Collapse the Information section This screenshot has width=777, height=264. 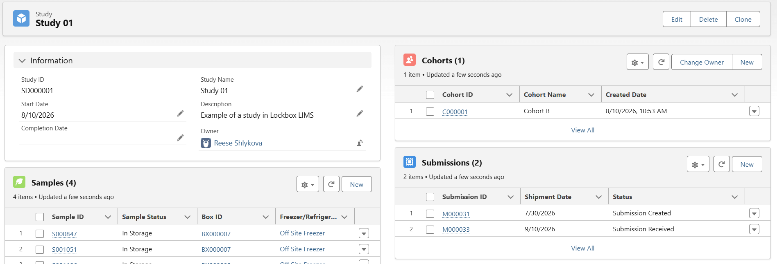[22, 60]
